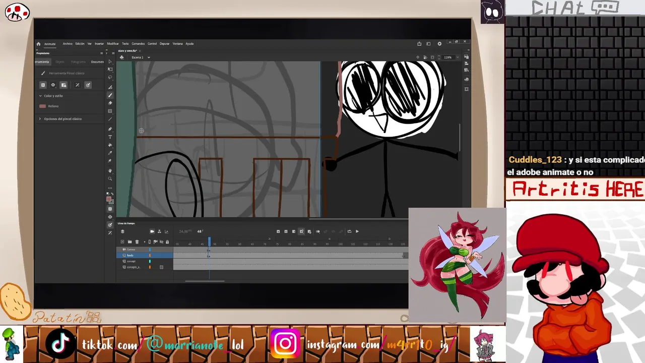
Task: Toggle hide all layers eye header
Action: (161, 242)
